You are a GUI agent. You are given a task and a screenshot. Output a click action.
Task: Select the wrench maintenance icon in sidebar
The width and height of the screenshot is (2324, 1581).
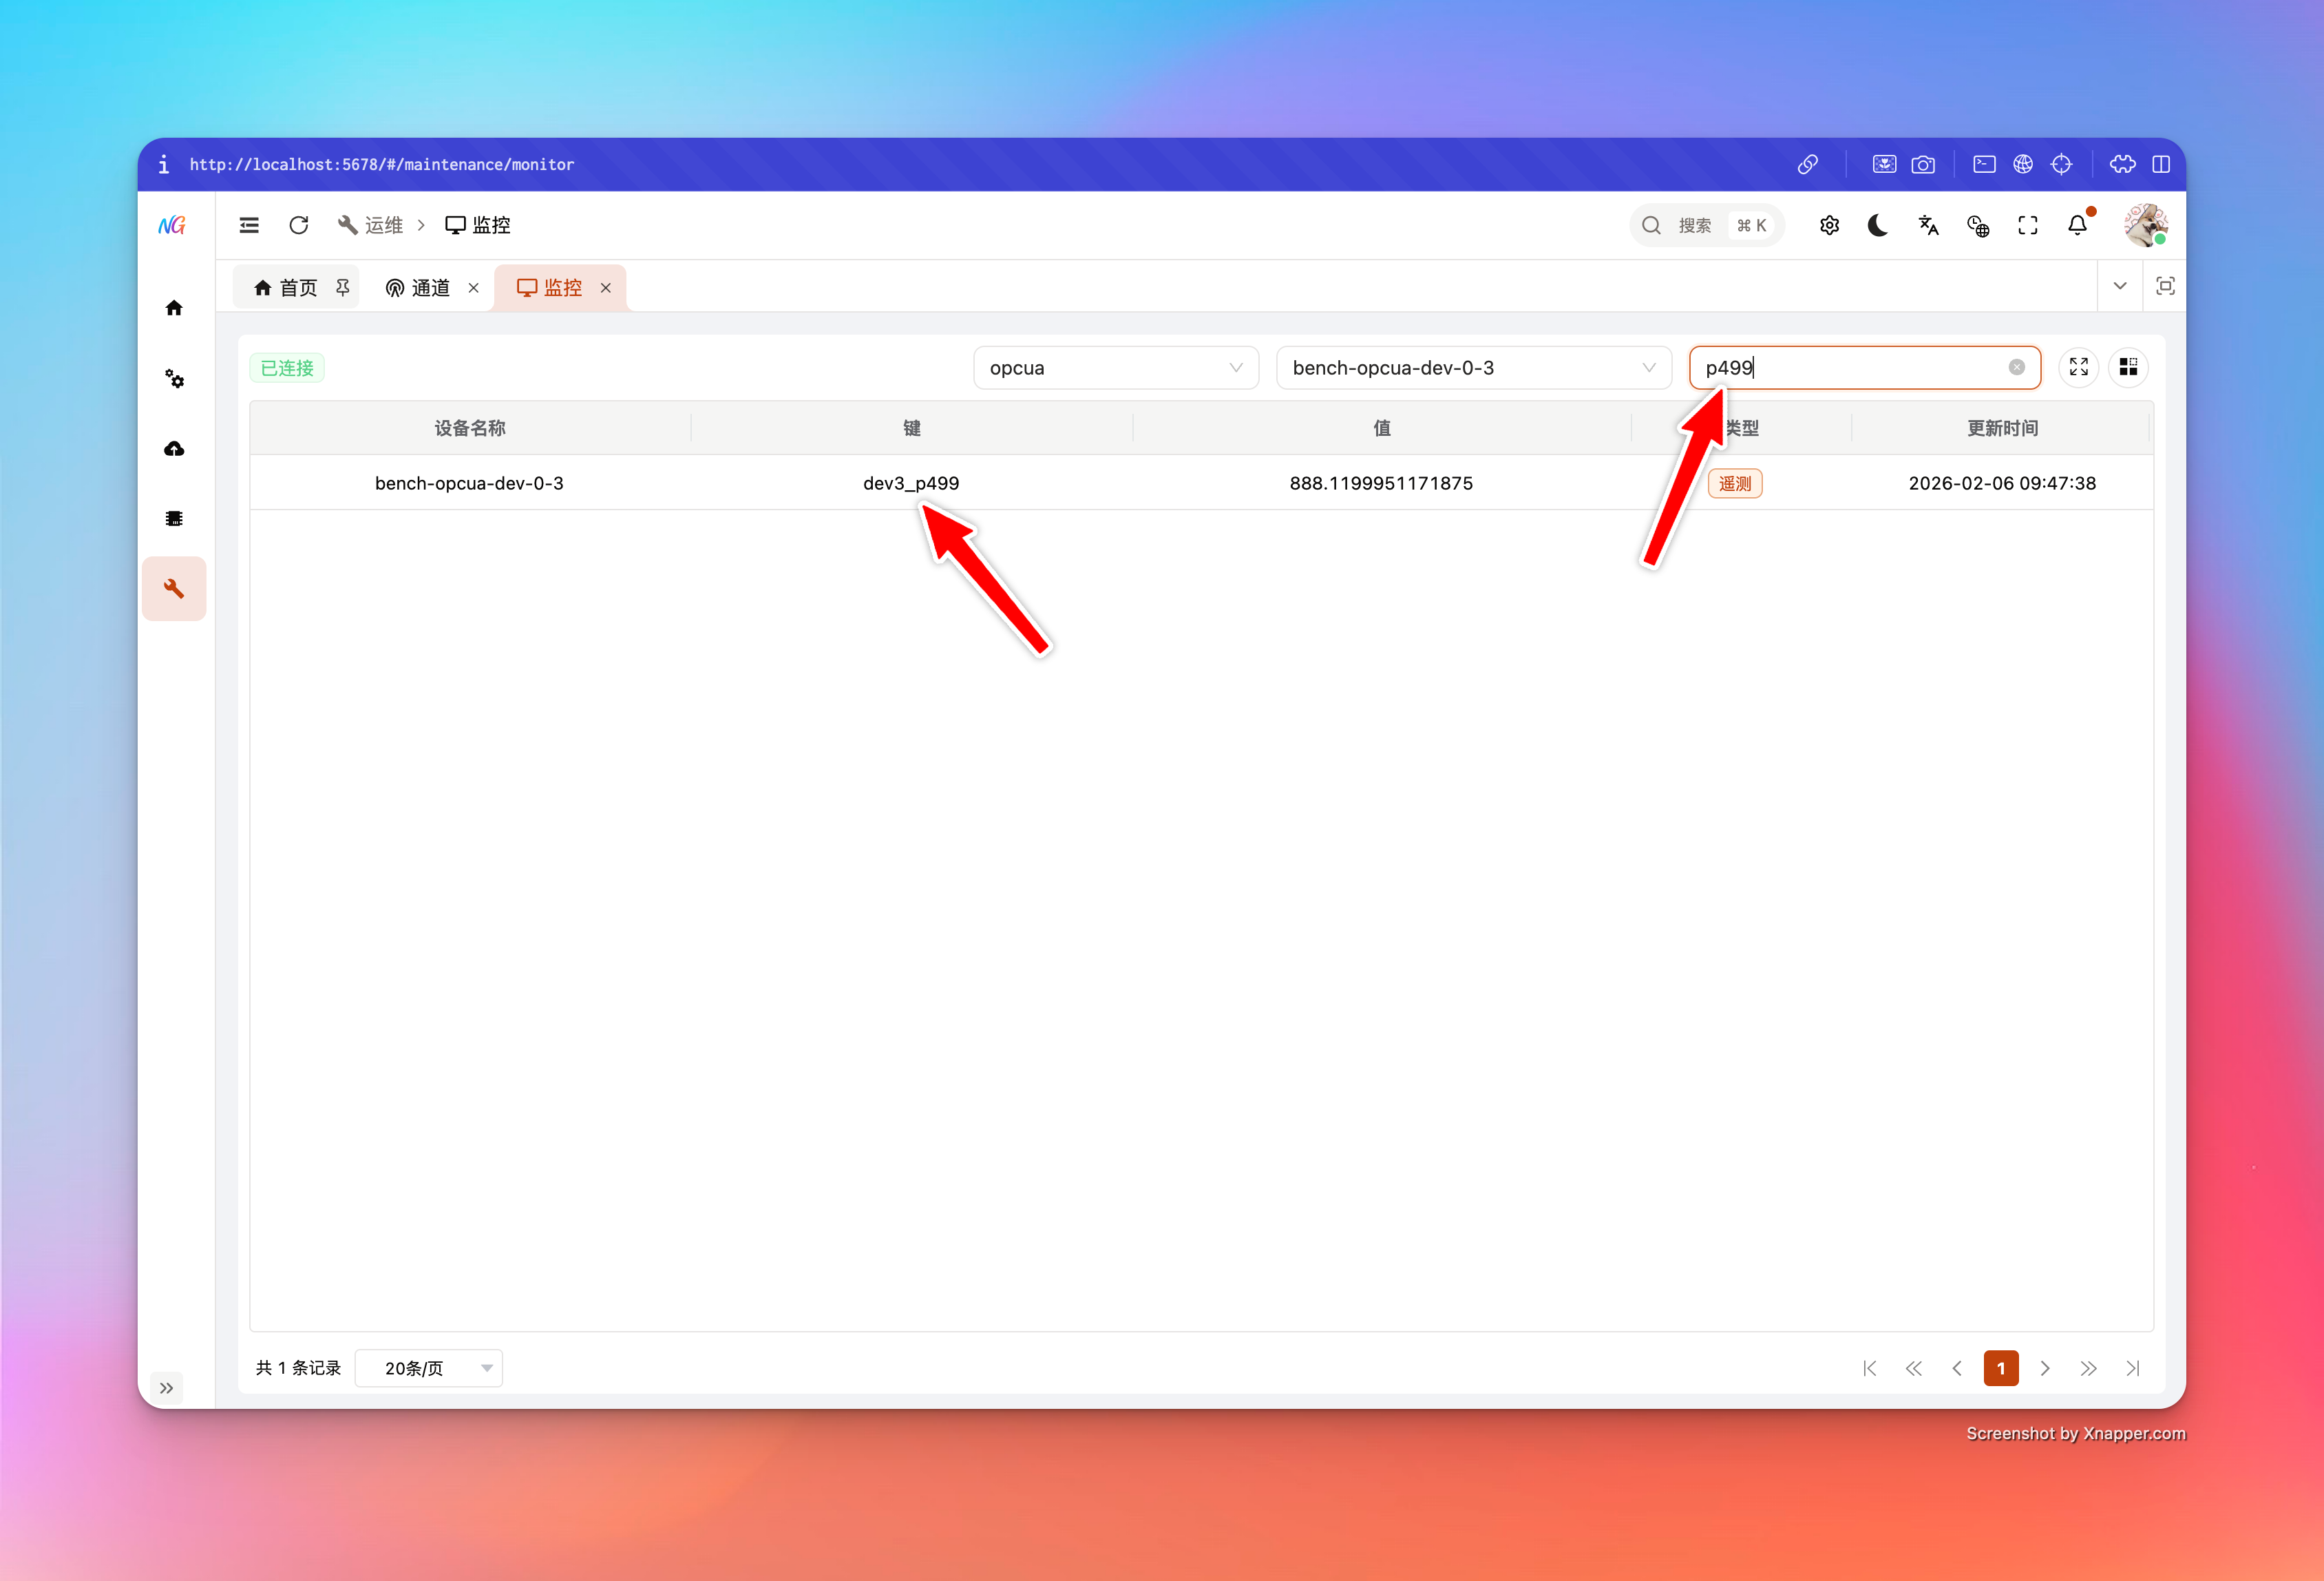[x=174, y=588]
